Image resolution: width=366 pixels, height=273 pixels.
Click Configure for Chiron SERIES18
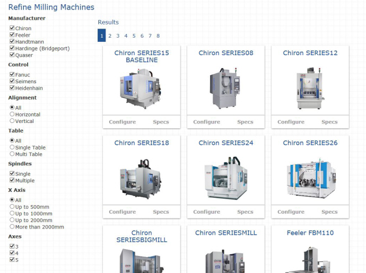123,212
